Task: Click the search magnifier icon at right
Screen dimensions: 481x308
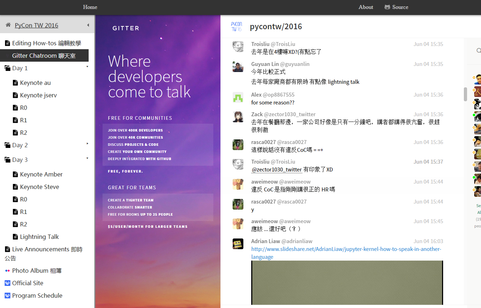Action: [x=478, y=51]
